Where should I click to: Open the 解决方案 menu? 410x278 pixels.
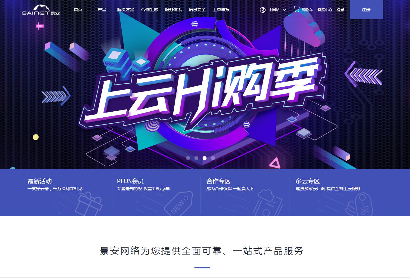point(126,10)
